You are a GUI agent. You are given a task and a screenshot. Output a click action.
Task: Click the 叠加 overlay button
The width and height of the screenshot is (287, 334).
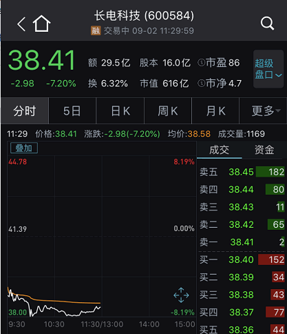pos(24,148)
